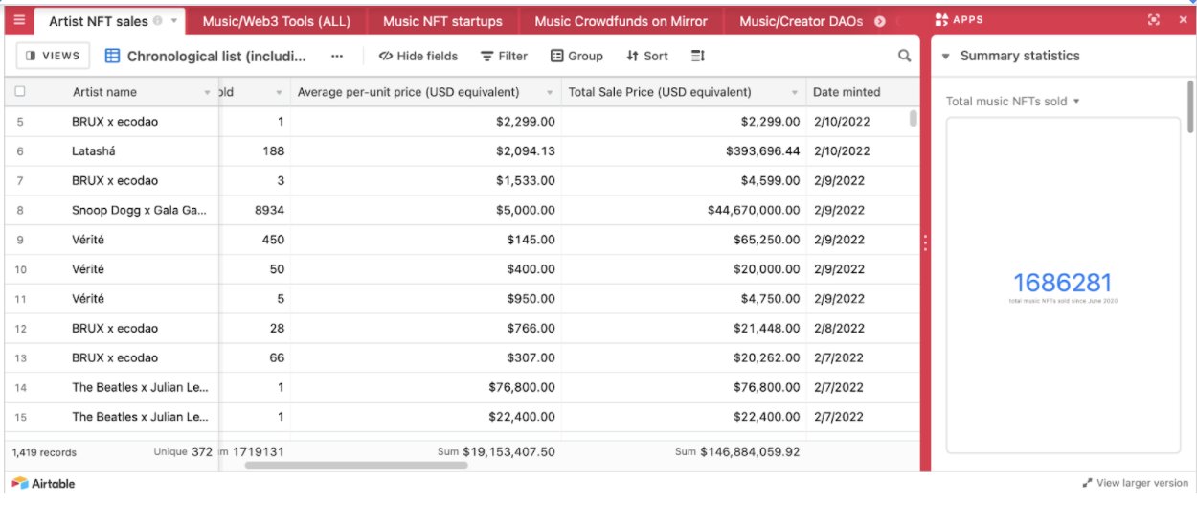This screenshot has height=506, width=1197.
Task: Open the Music Crowdfunds on Mirror tab
Action: pyautogui.click(x=621, y=21)
